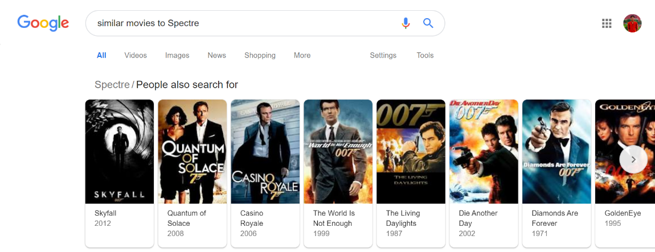Switch to the Images tab
Viewport: 655px width, 252px height.
[x=177, y=55]
